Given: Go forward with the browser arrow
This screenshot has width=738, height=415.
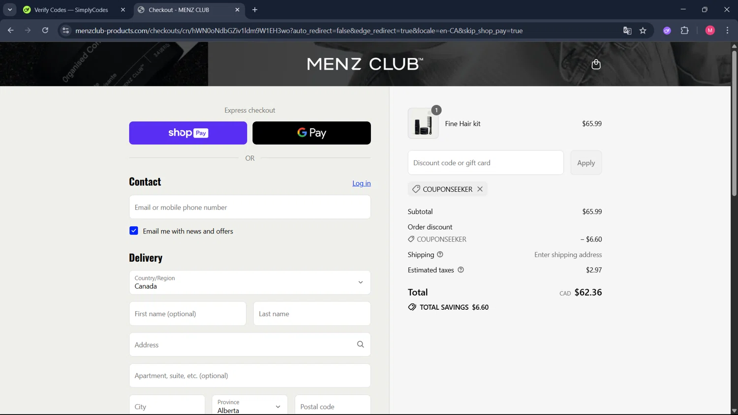Looking at the screenshot, I should tap(28, 30).
